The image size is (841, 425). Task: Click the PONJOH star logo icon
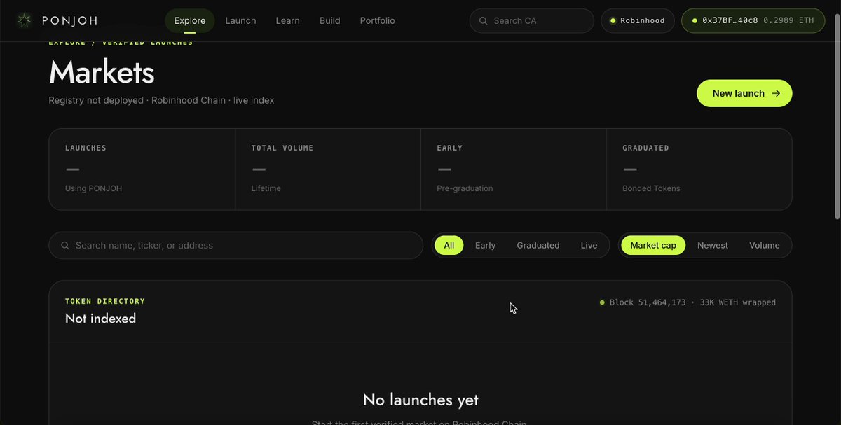(25, 20)
